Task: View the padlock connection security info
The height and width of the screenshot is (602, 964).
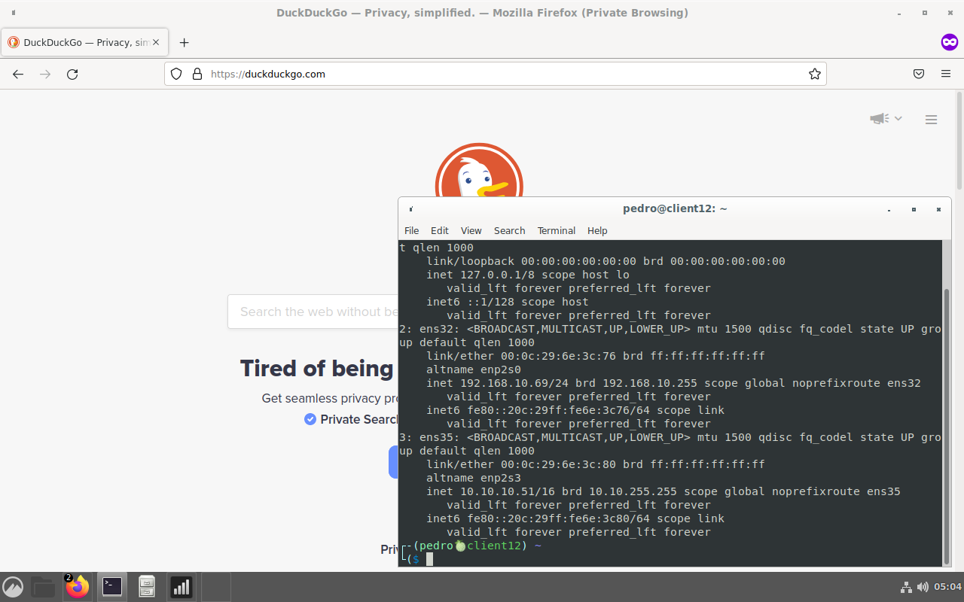Action: [197, 74]
